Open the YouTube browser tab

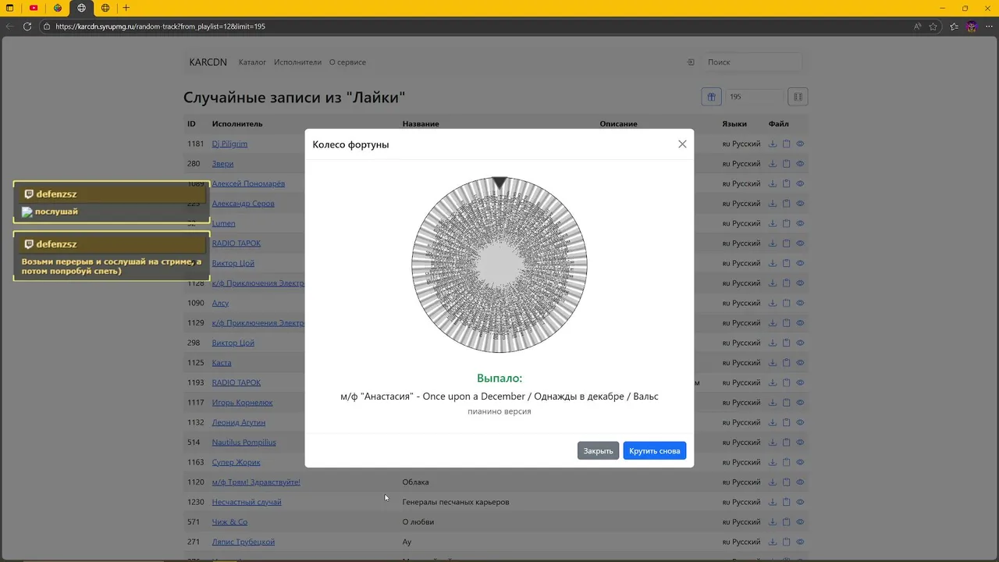coord(34,8)
